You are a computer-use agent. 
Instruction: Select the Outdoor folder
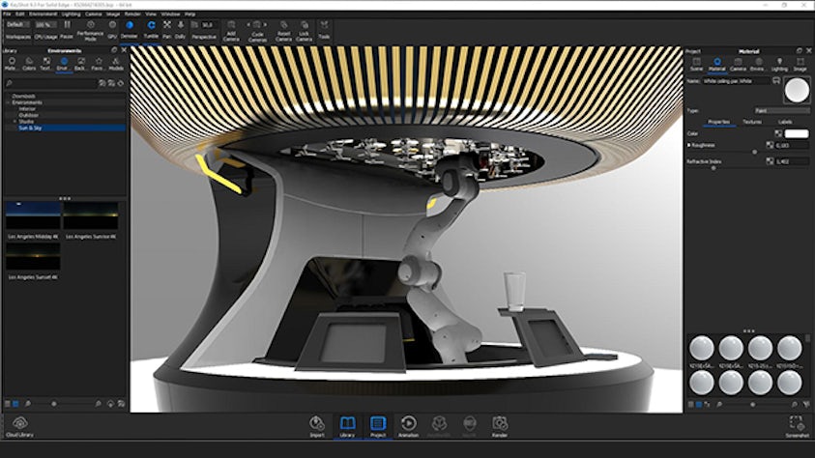coord(29,115)
